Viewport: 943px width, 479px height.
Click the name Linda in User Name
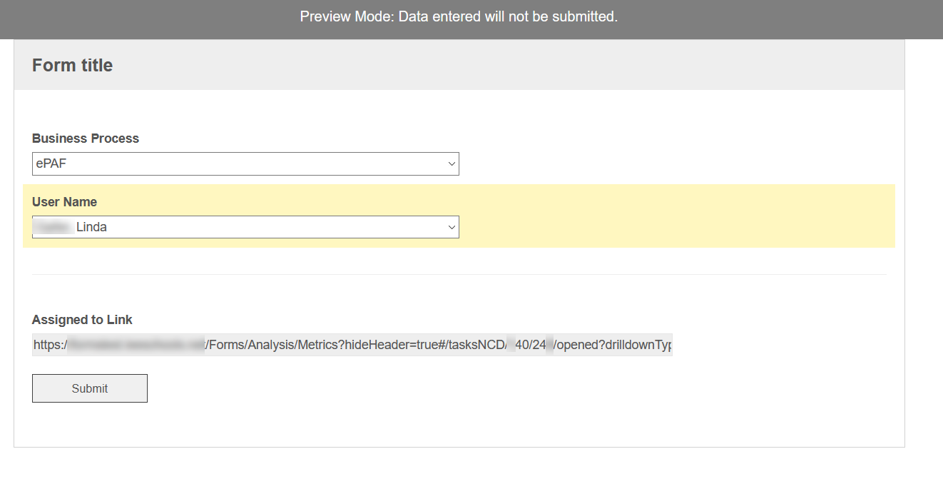coord(91,227)
